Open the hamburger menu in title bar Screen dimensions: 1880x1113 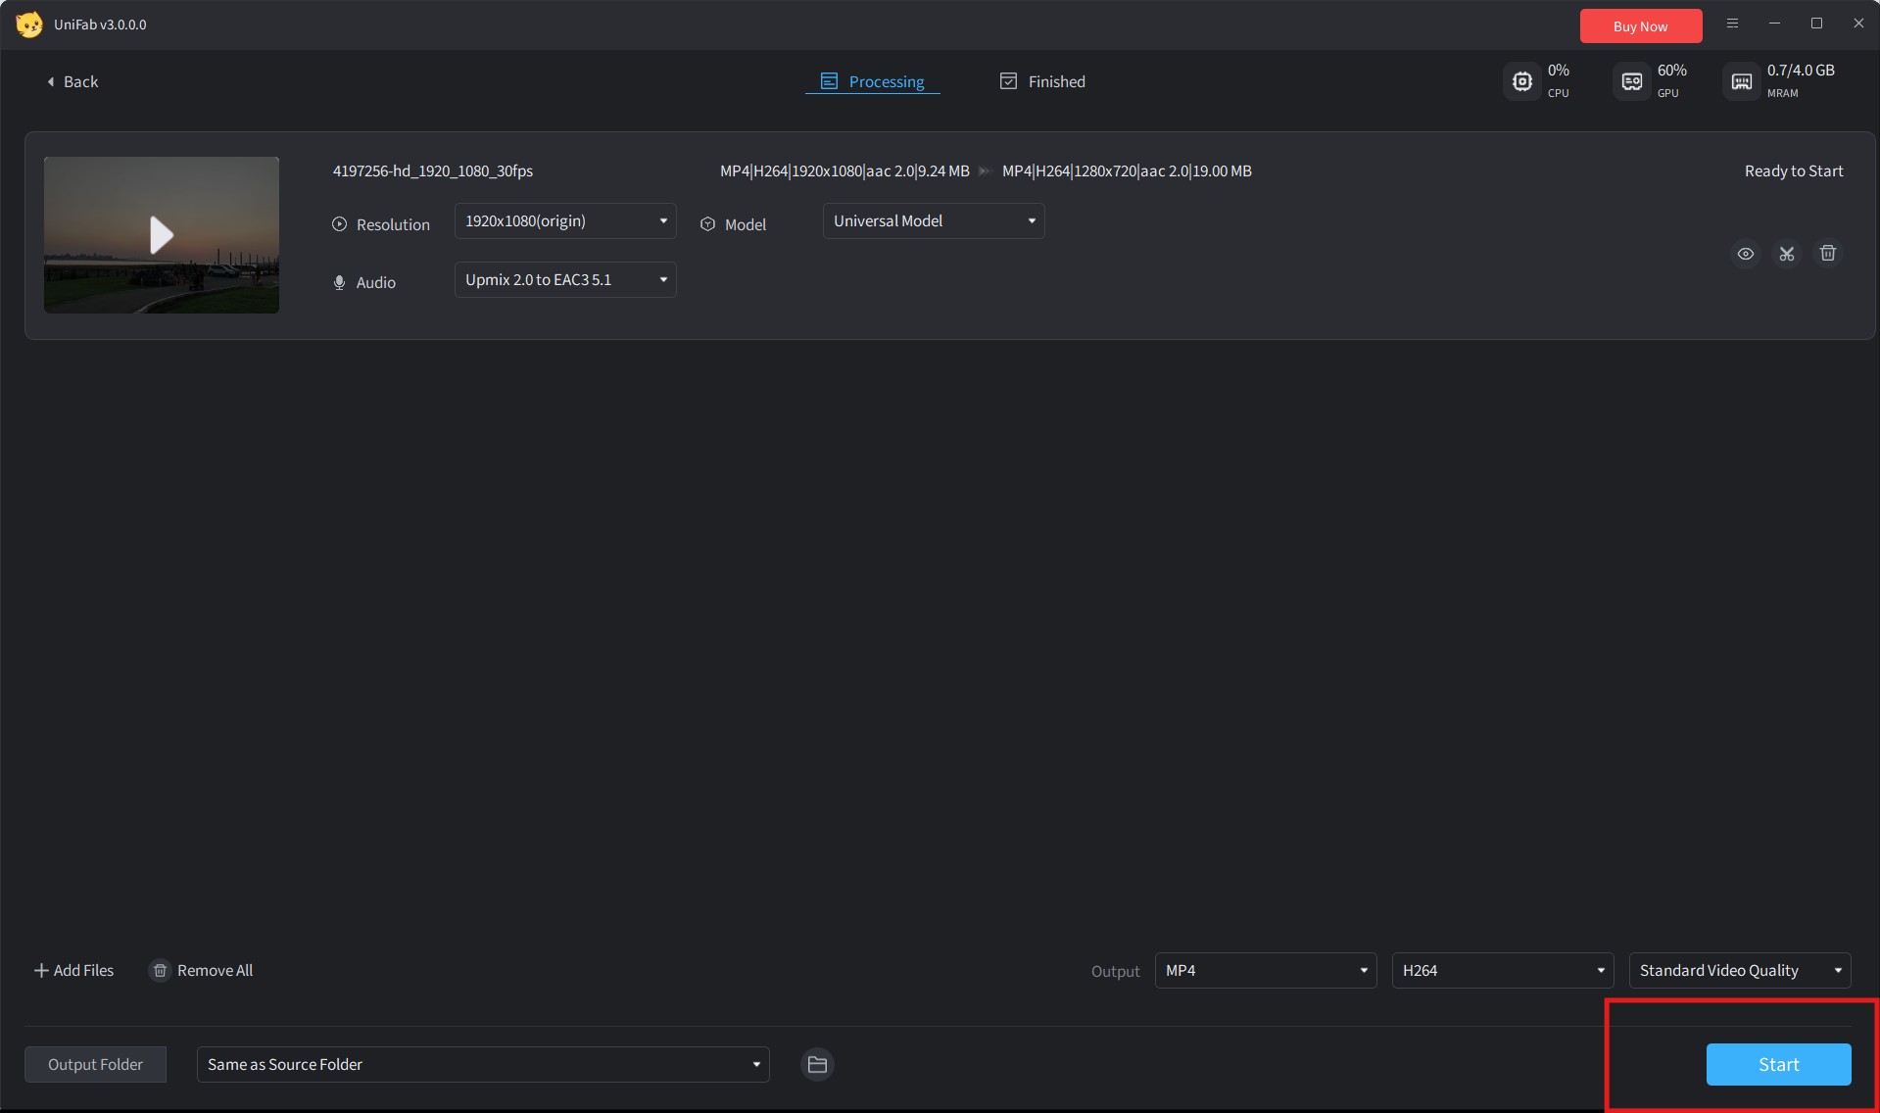pyautogui.click(x=1732, y=24)
